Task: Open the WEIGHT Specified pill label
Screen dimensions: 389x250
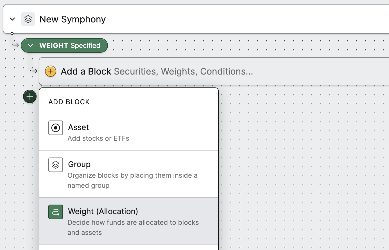Action: pos(70,45)
